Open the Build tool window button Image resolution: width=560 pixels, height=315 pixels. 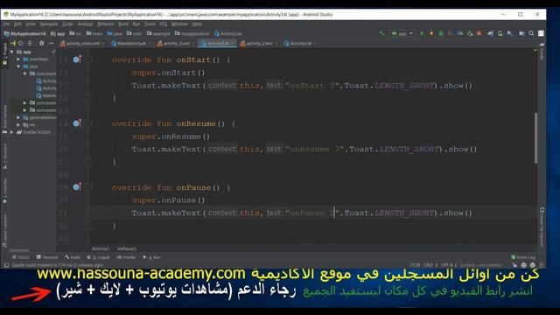tap(73, 257)
